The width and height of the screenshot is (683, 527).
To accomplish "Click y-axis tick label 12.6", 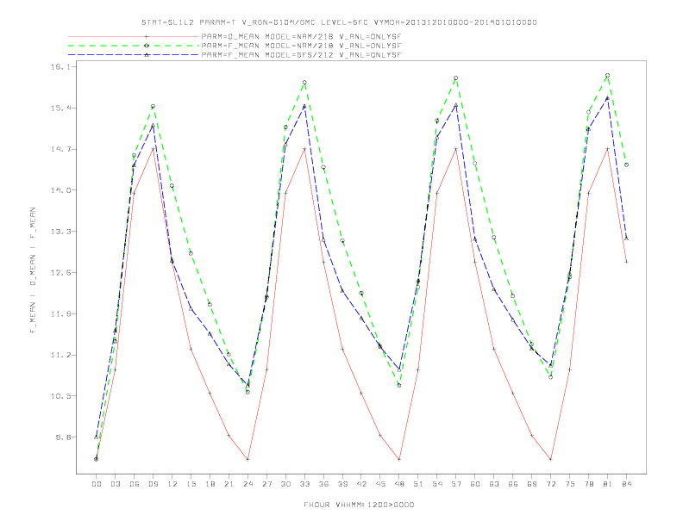I will (60, 273).
